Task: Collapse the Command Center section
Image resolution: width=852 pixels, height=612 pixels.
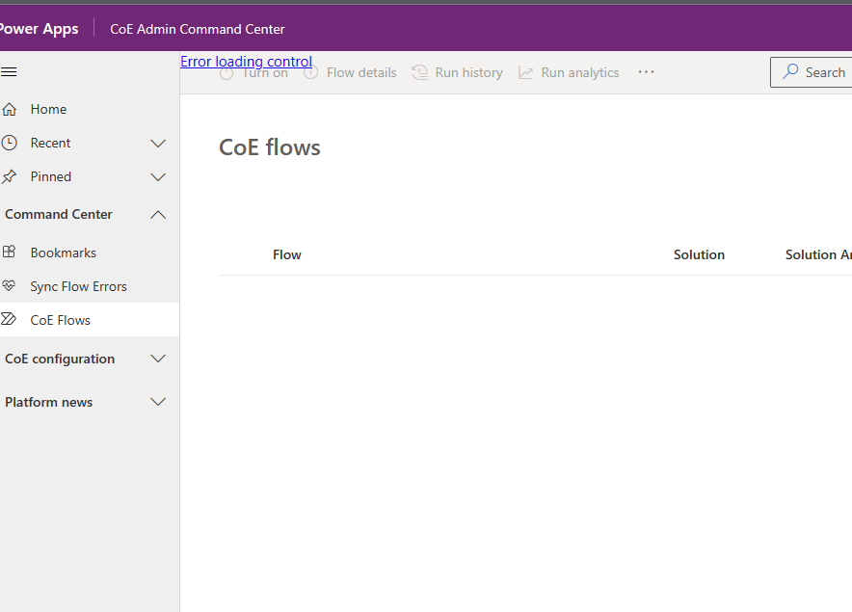Action: point(157,214)
